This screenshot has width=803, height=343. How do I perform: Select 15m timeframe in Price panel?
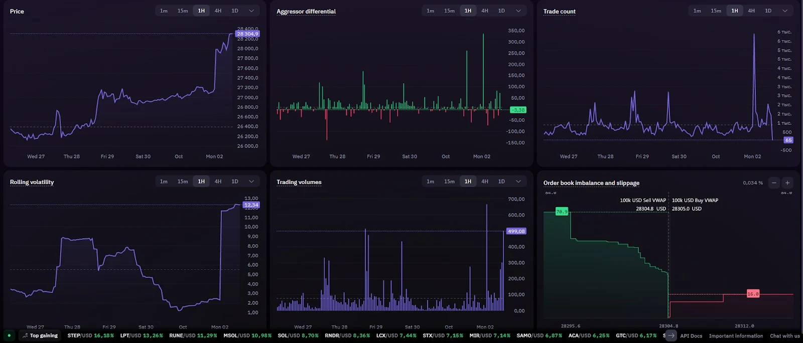[x=183, y=11]
